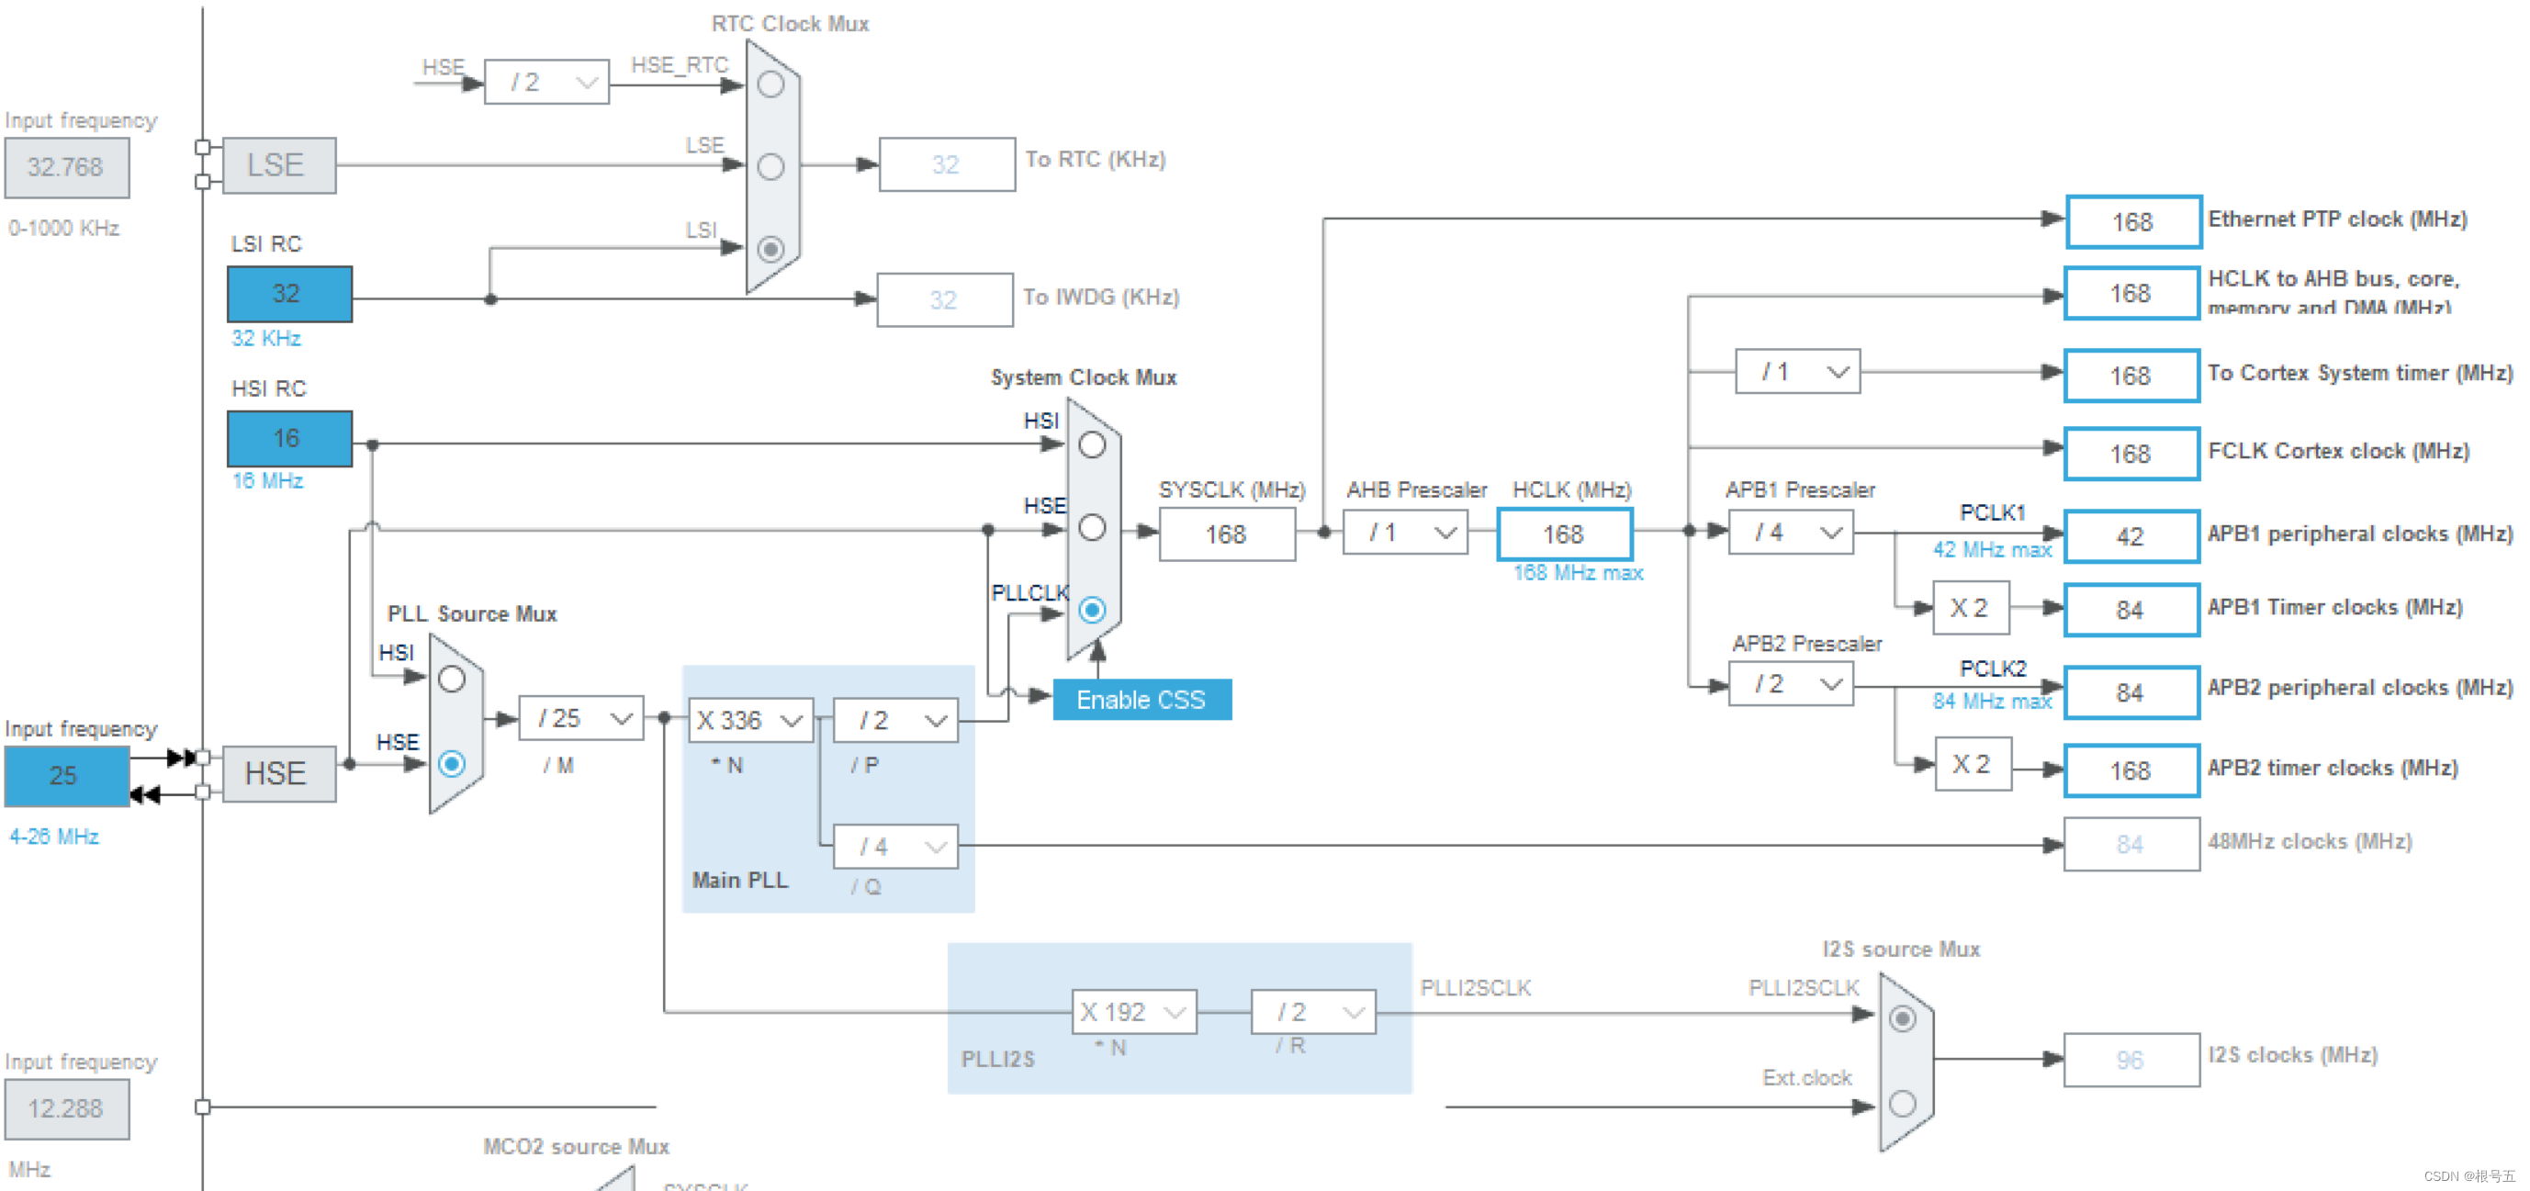Select HSE in the System Clock Mux
2530x1191 pixels.
coord(1093,528)
